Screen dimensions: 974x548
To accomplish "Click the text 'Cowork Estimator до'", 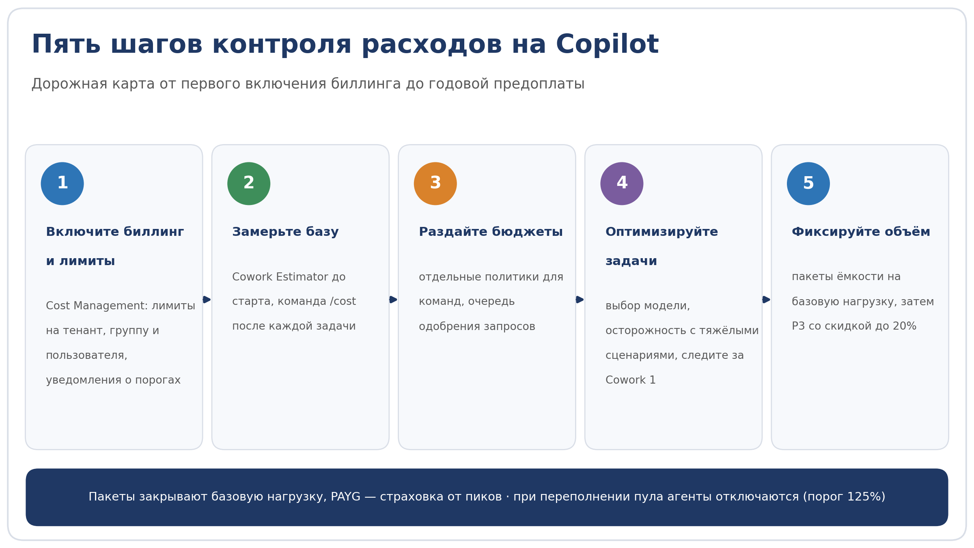I will (x=289, y=277).
